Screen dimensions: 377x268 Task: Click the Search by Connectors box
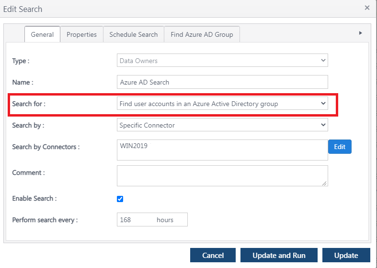pos(222,150)
